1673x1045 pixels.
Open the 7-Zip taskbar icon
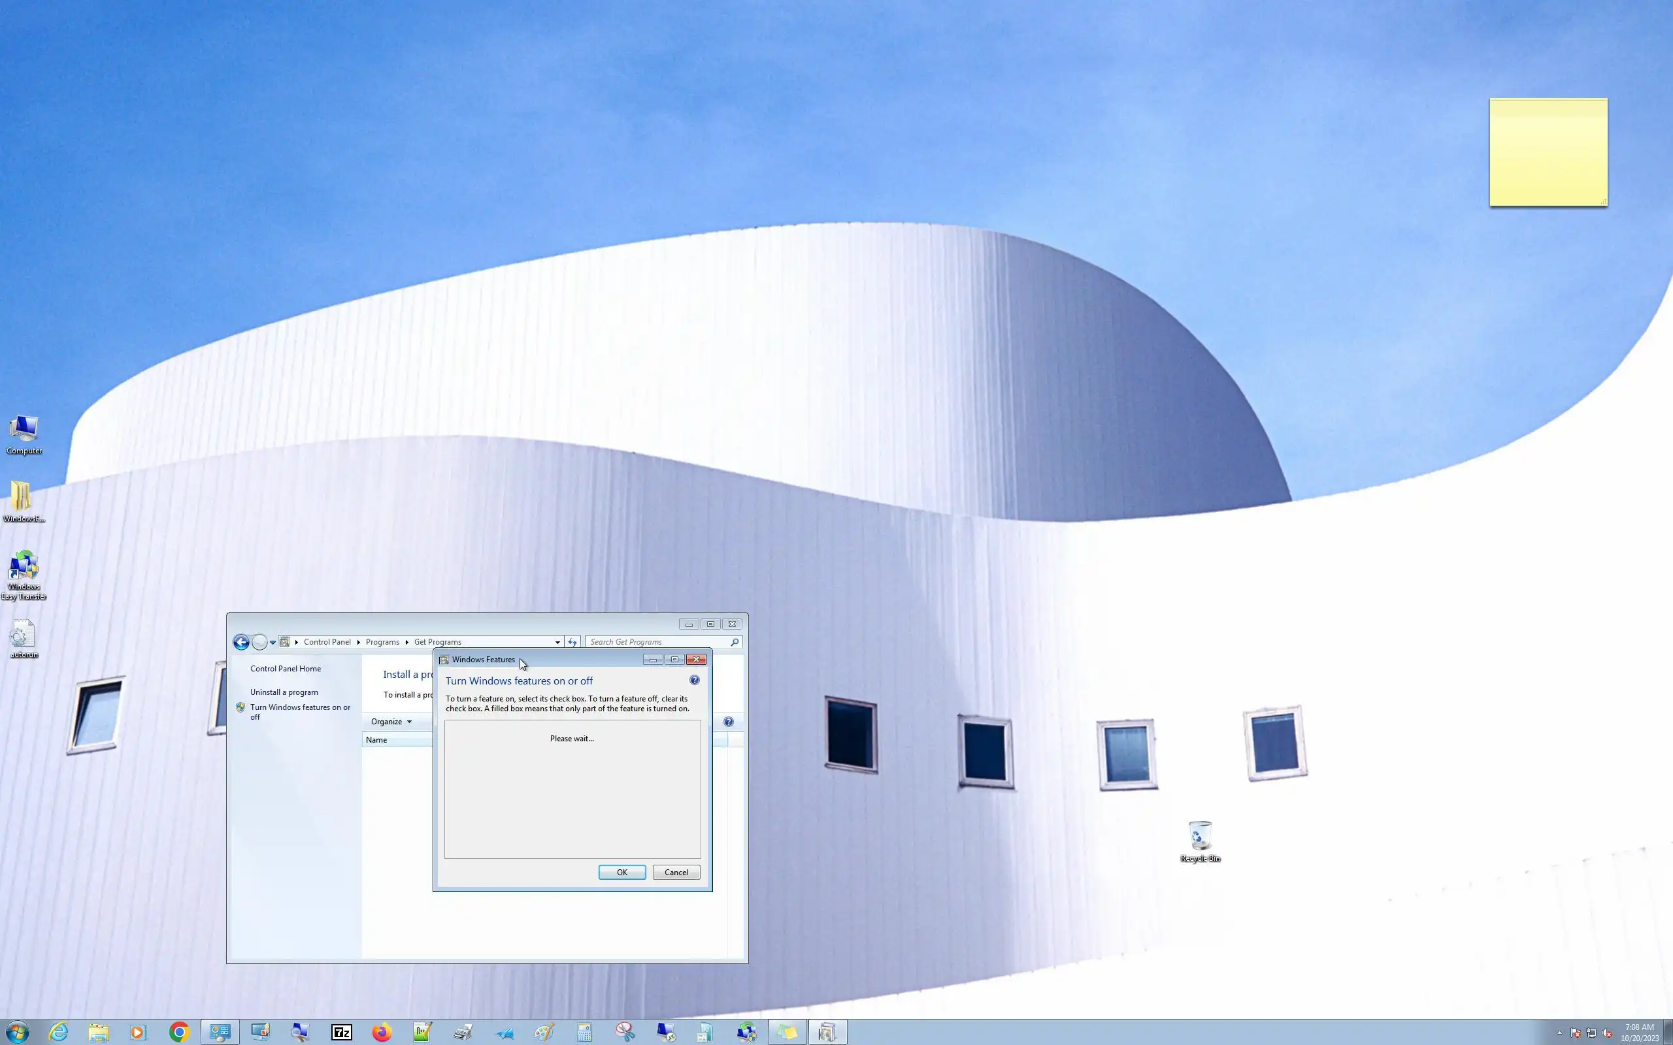click(342, 1032)
